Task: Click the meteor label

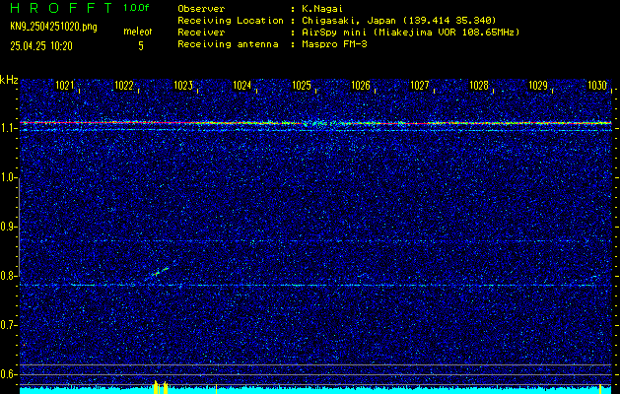Action: pos(138,32)
